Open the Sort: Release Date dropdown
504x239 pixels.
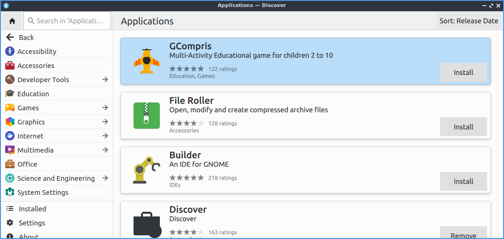click(469, 21)
